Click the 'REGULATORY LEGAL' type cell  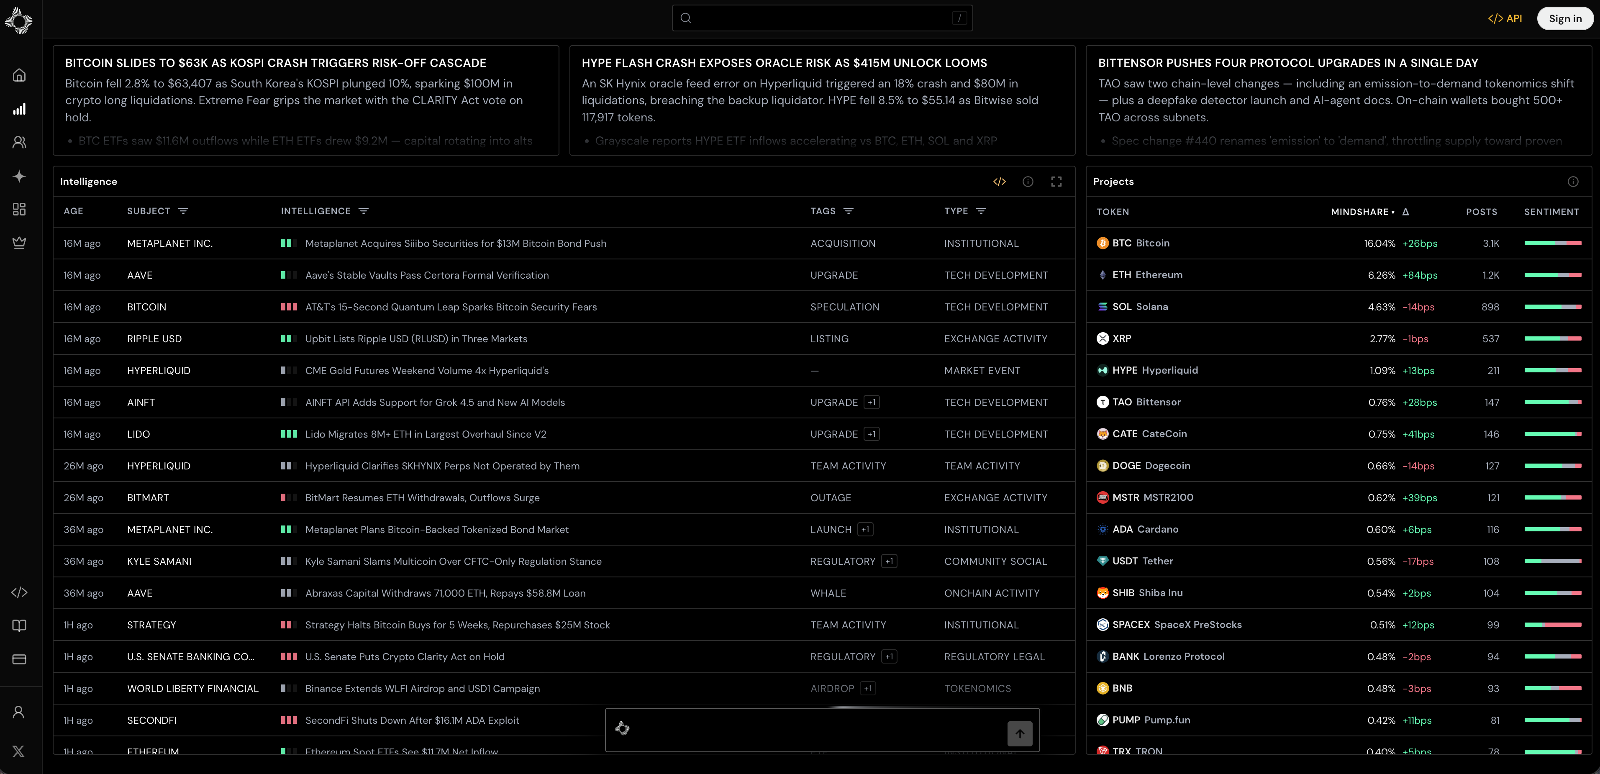[x=995, y=656]
